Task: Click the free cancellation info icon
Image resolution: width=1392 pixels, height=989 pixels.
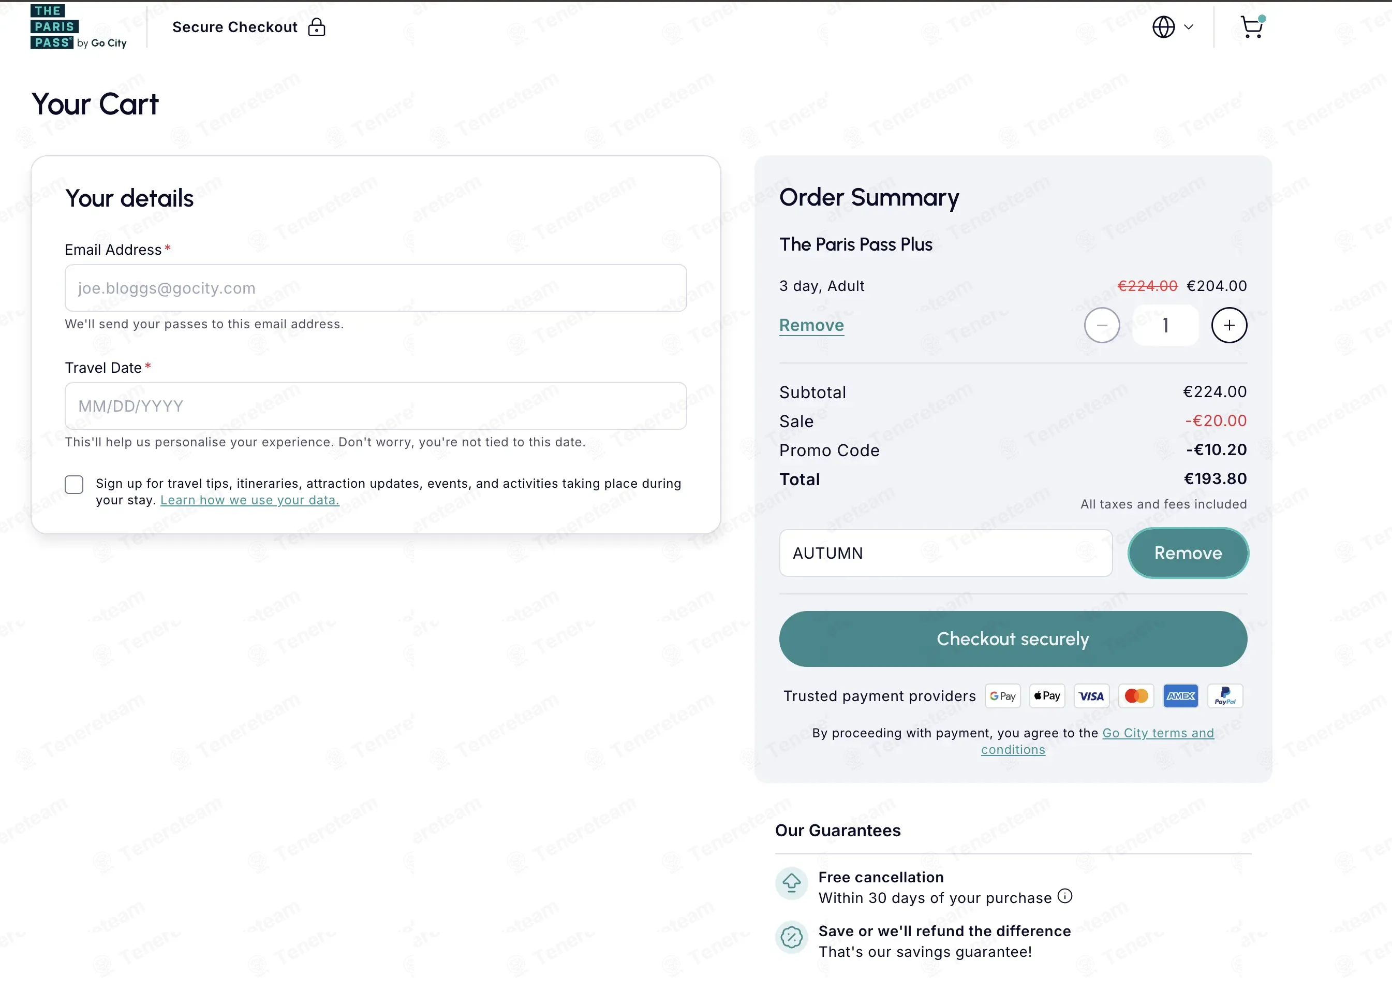Action: point(1064,896)
